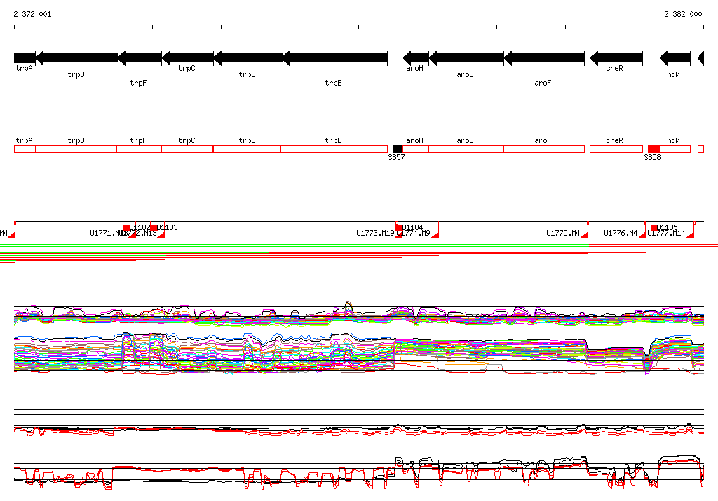
Task: Click the S857 text label
Action: pyautogui.click(x=397, y=157)
